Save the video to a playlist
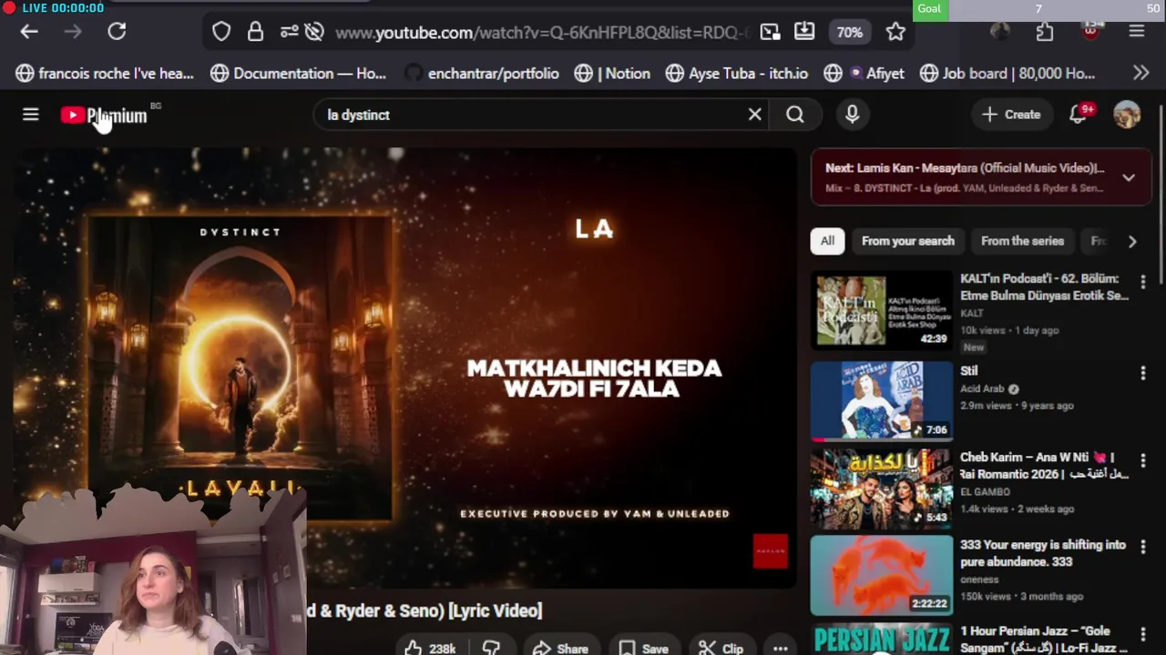 click(x=643, y=648)
